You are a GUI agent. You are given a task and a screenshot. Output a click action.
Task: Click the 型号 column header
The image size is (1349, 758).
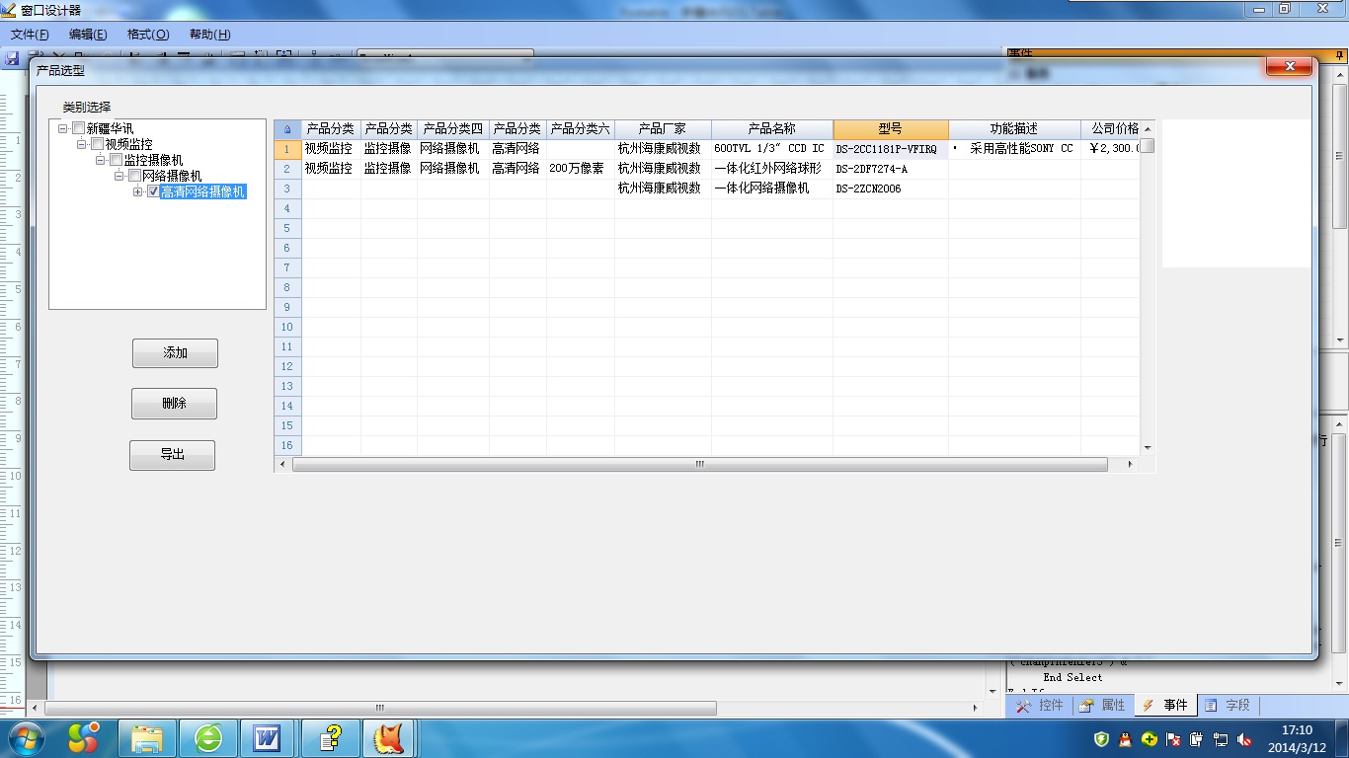[x=891, y=129]
